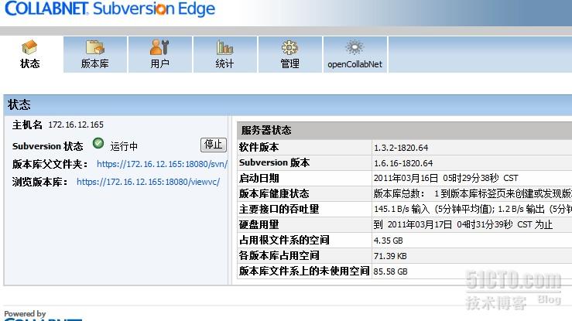Viewport: 572px width, 321px height.
Task: Click the 用户 person-and-wrench icon
Action: pos(159,47)
